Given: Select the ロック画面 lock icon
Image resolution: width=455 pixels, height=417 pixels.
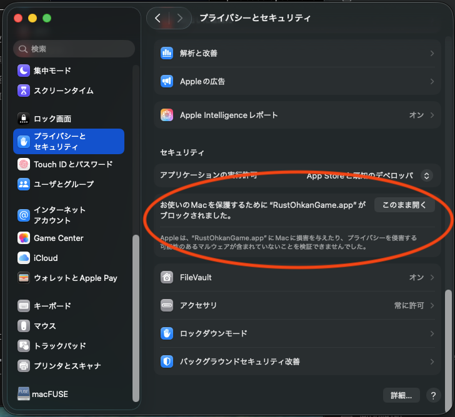Looking at the screenshot, I should pyautogui.click(x=24, y=119).
